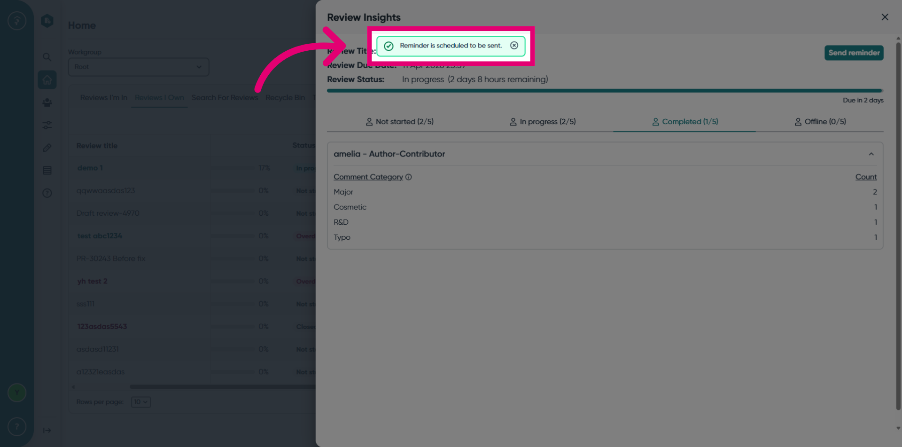This screenshot has width=902, height=447.
Task: Change Rows per page dropdown value
Action: 140,402
